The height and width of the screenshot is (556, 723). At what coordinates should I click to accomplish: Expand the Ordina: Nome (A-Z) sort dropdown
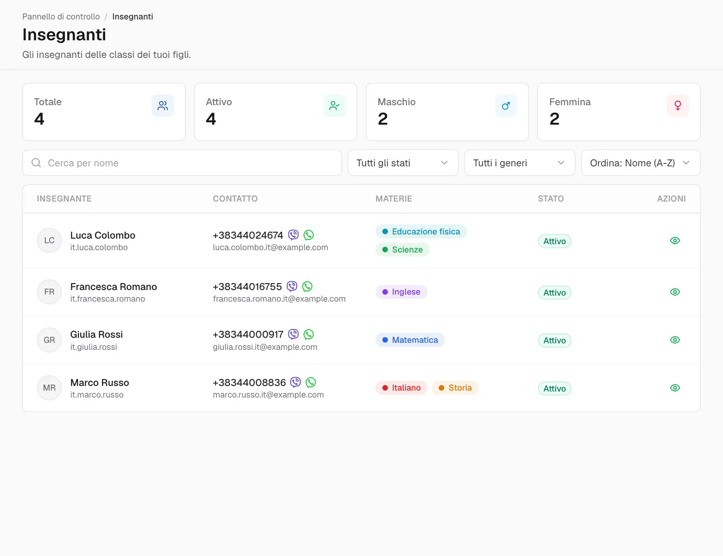tap(641, 163)
